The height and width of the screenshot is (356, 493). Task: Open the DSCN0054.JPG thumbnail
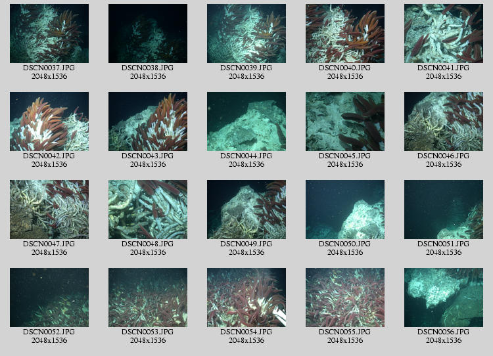246,298
